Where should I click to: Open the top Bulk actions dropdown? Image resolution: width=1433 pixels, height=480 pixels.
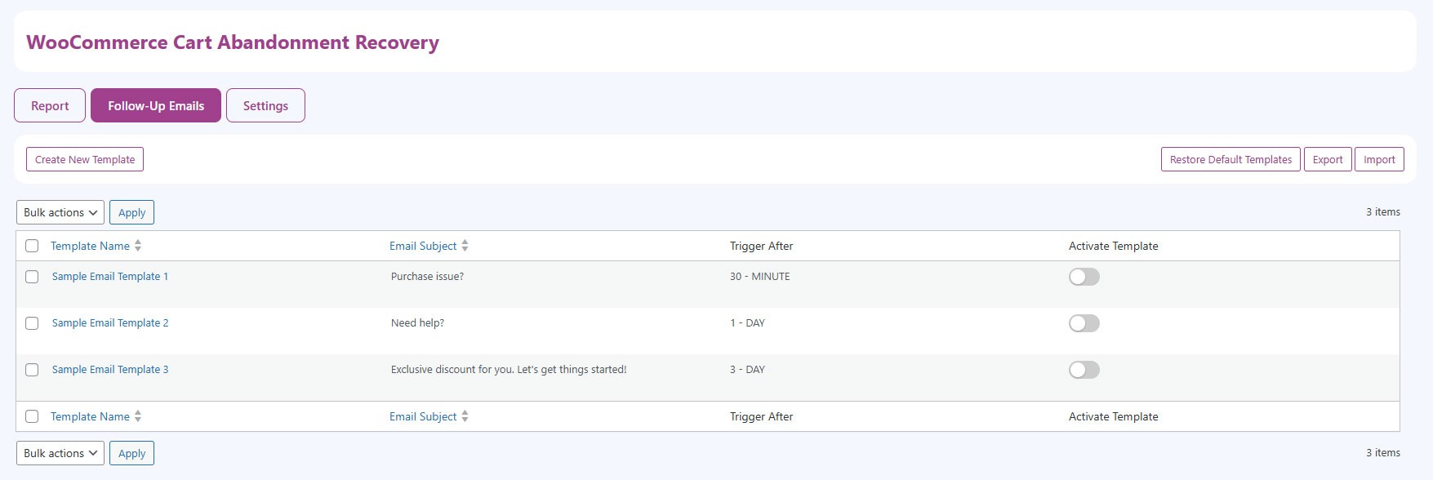coord(60,212)
